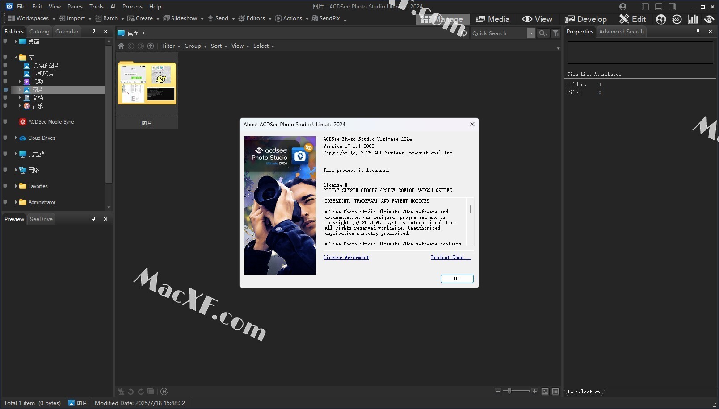This screenshot has height=409, width=719.
Task: Pin the Folders pane
Action: pyautogui.click(x=93, y=32)
